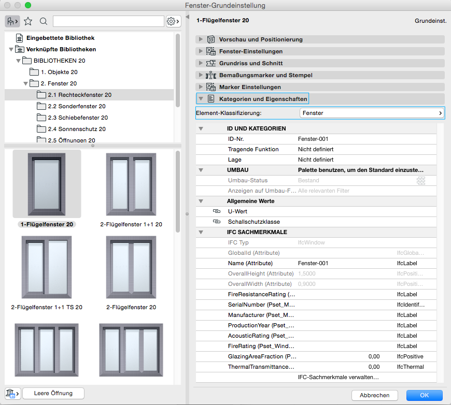Collapse the IFC SACHMERKMALE group
The image size is (451, 405).
coord(201,232)
